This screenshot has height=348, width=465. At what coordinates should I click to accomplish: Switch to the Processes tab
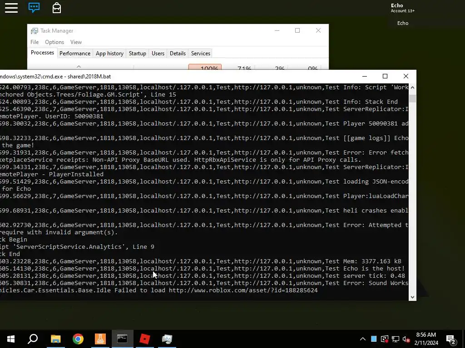[x=42, y=53]
